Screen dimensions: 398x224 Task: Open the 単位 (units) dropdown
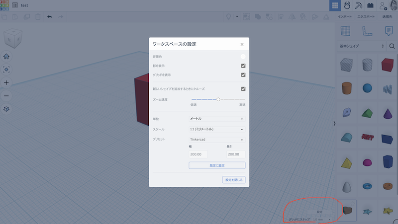[217, 119]
